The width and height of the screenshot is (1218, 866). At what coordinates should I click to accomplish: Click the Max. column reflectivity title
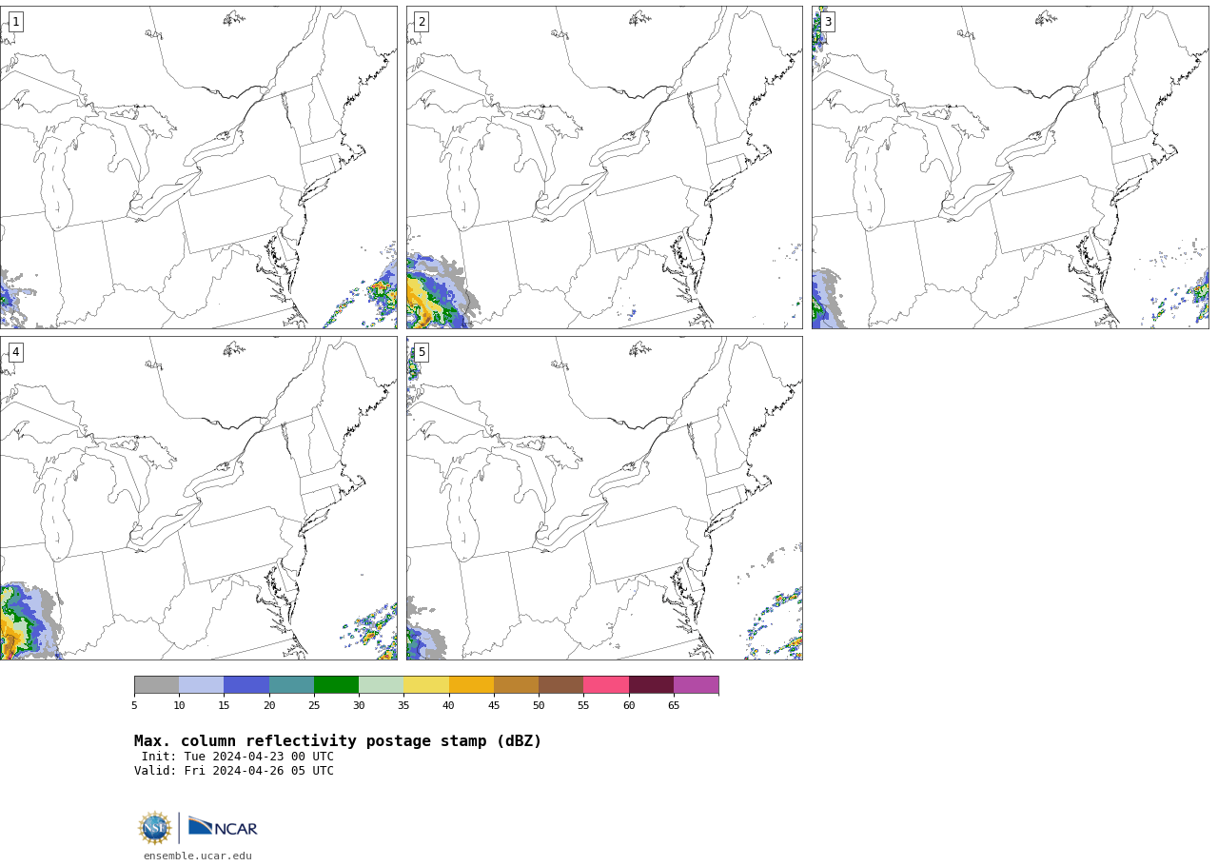click(338, 741)
